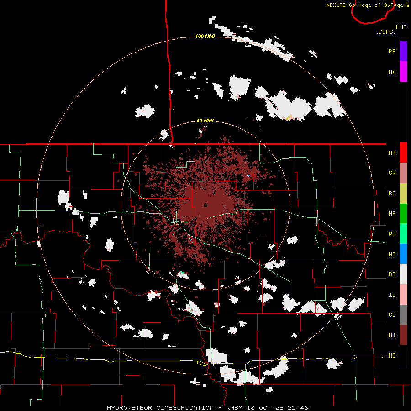Click the RF legend label

(x=392, y=51)
